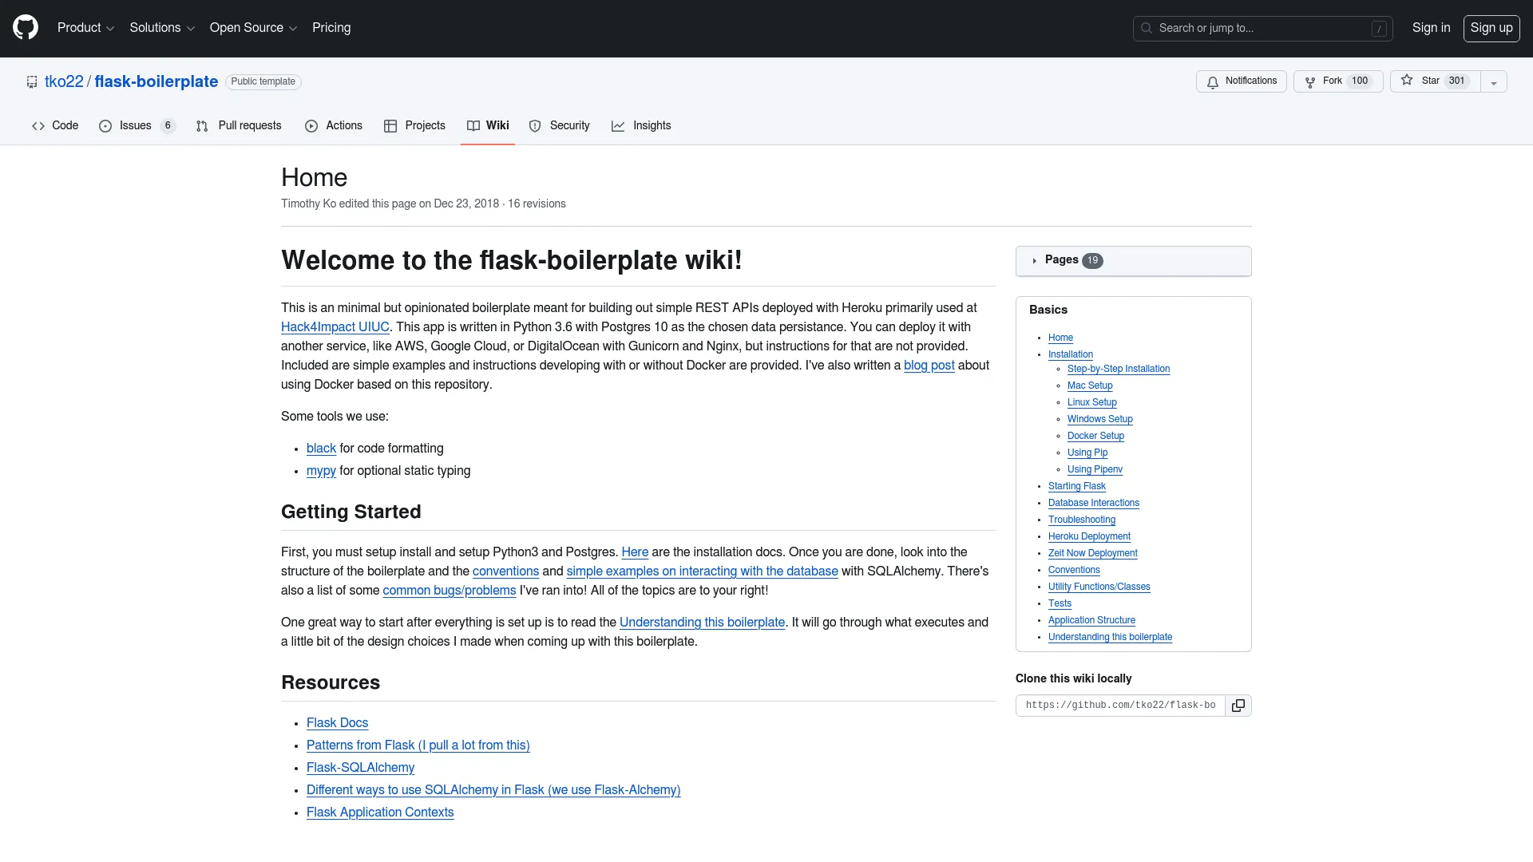This screenshot has width=1533, height=862.
Task: Open the Hack4Impact UIUC link
Action: pos(335,327)
